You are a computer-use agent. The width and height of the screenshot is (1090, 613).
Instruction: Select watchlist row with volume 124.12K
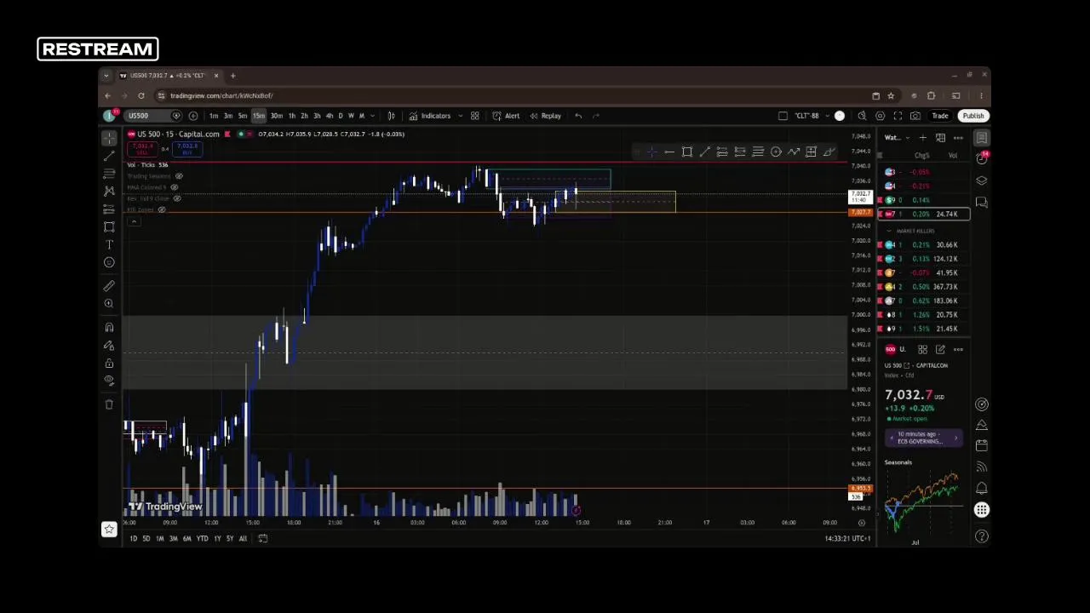click(x=924, y=259)
